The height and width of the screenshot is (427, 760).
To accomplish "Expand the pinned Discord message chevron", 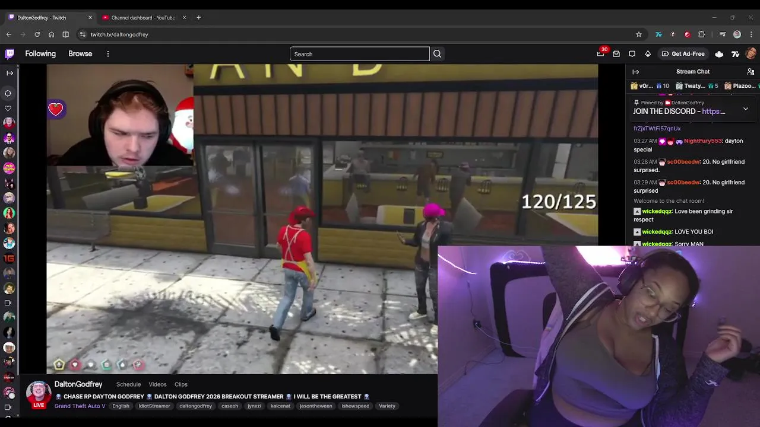I will 746,109.
